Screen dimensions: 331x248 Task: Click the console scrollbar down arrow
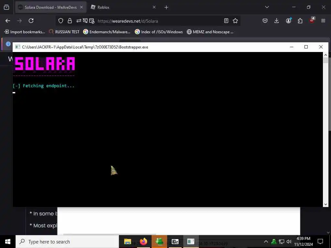326,204
